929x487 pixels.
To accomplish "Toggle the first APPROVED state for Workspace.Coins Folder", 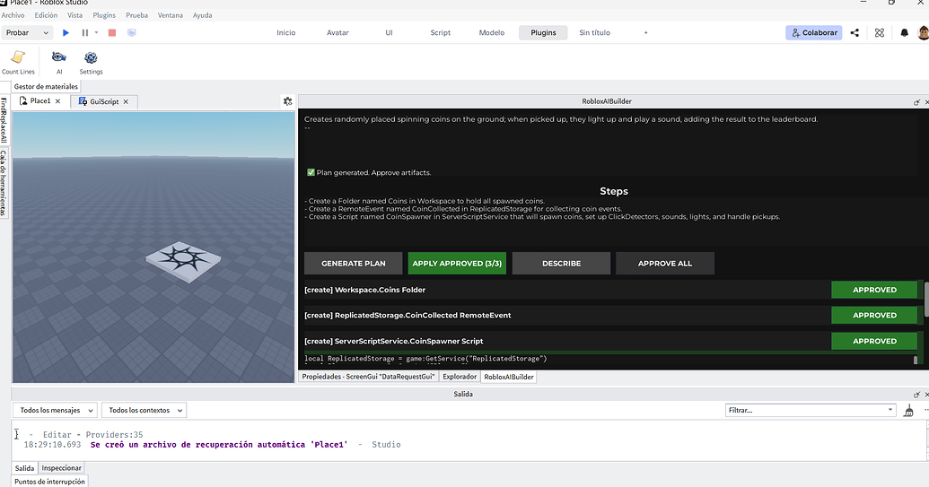I will tap(874, 290).
